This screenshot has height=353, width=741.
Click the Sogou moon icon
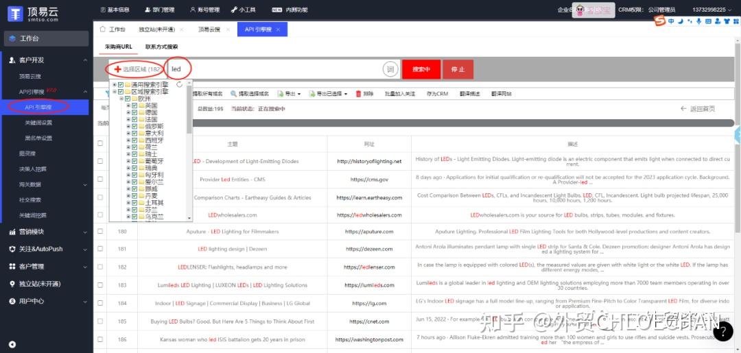[681, 21]
